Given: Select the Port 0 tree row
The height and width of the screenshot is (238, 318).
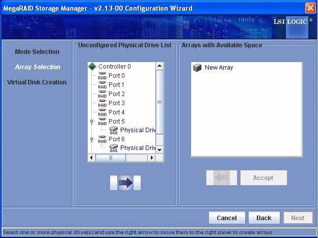Looking at the screenshot, I should click(117, 76).
